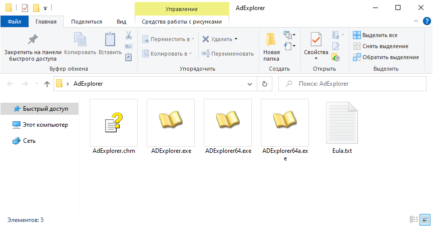
Task: Open the Свойства checkmark icon
Action: pos(316,40)
